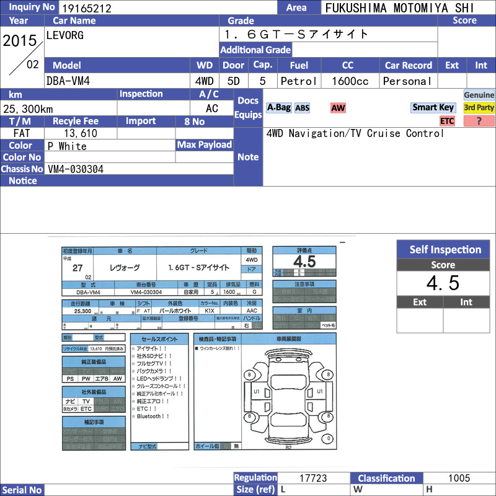Select the Genuine legend badge

point(479,95)
